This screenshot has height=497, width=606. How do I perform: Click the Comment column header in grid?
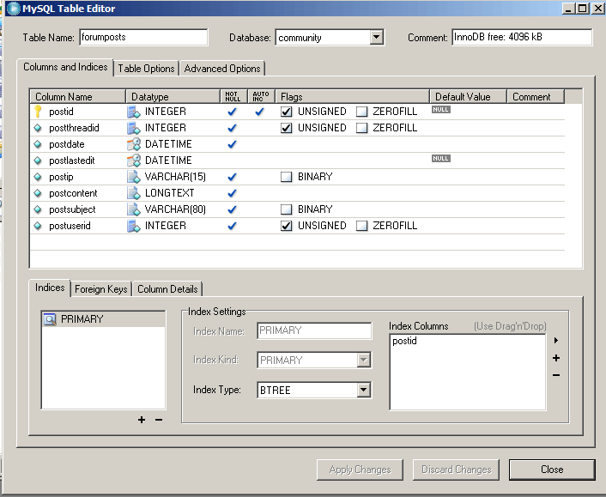tap(536, 97)
